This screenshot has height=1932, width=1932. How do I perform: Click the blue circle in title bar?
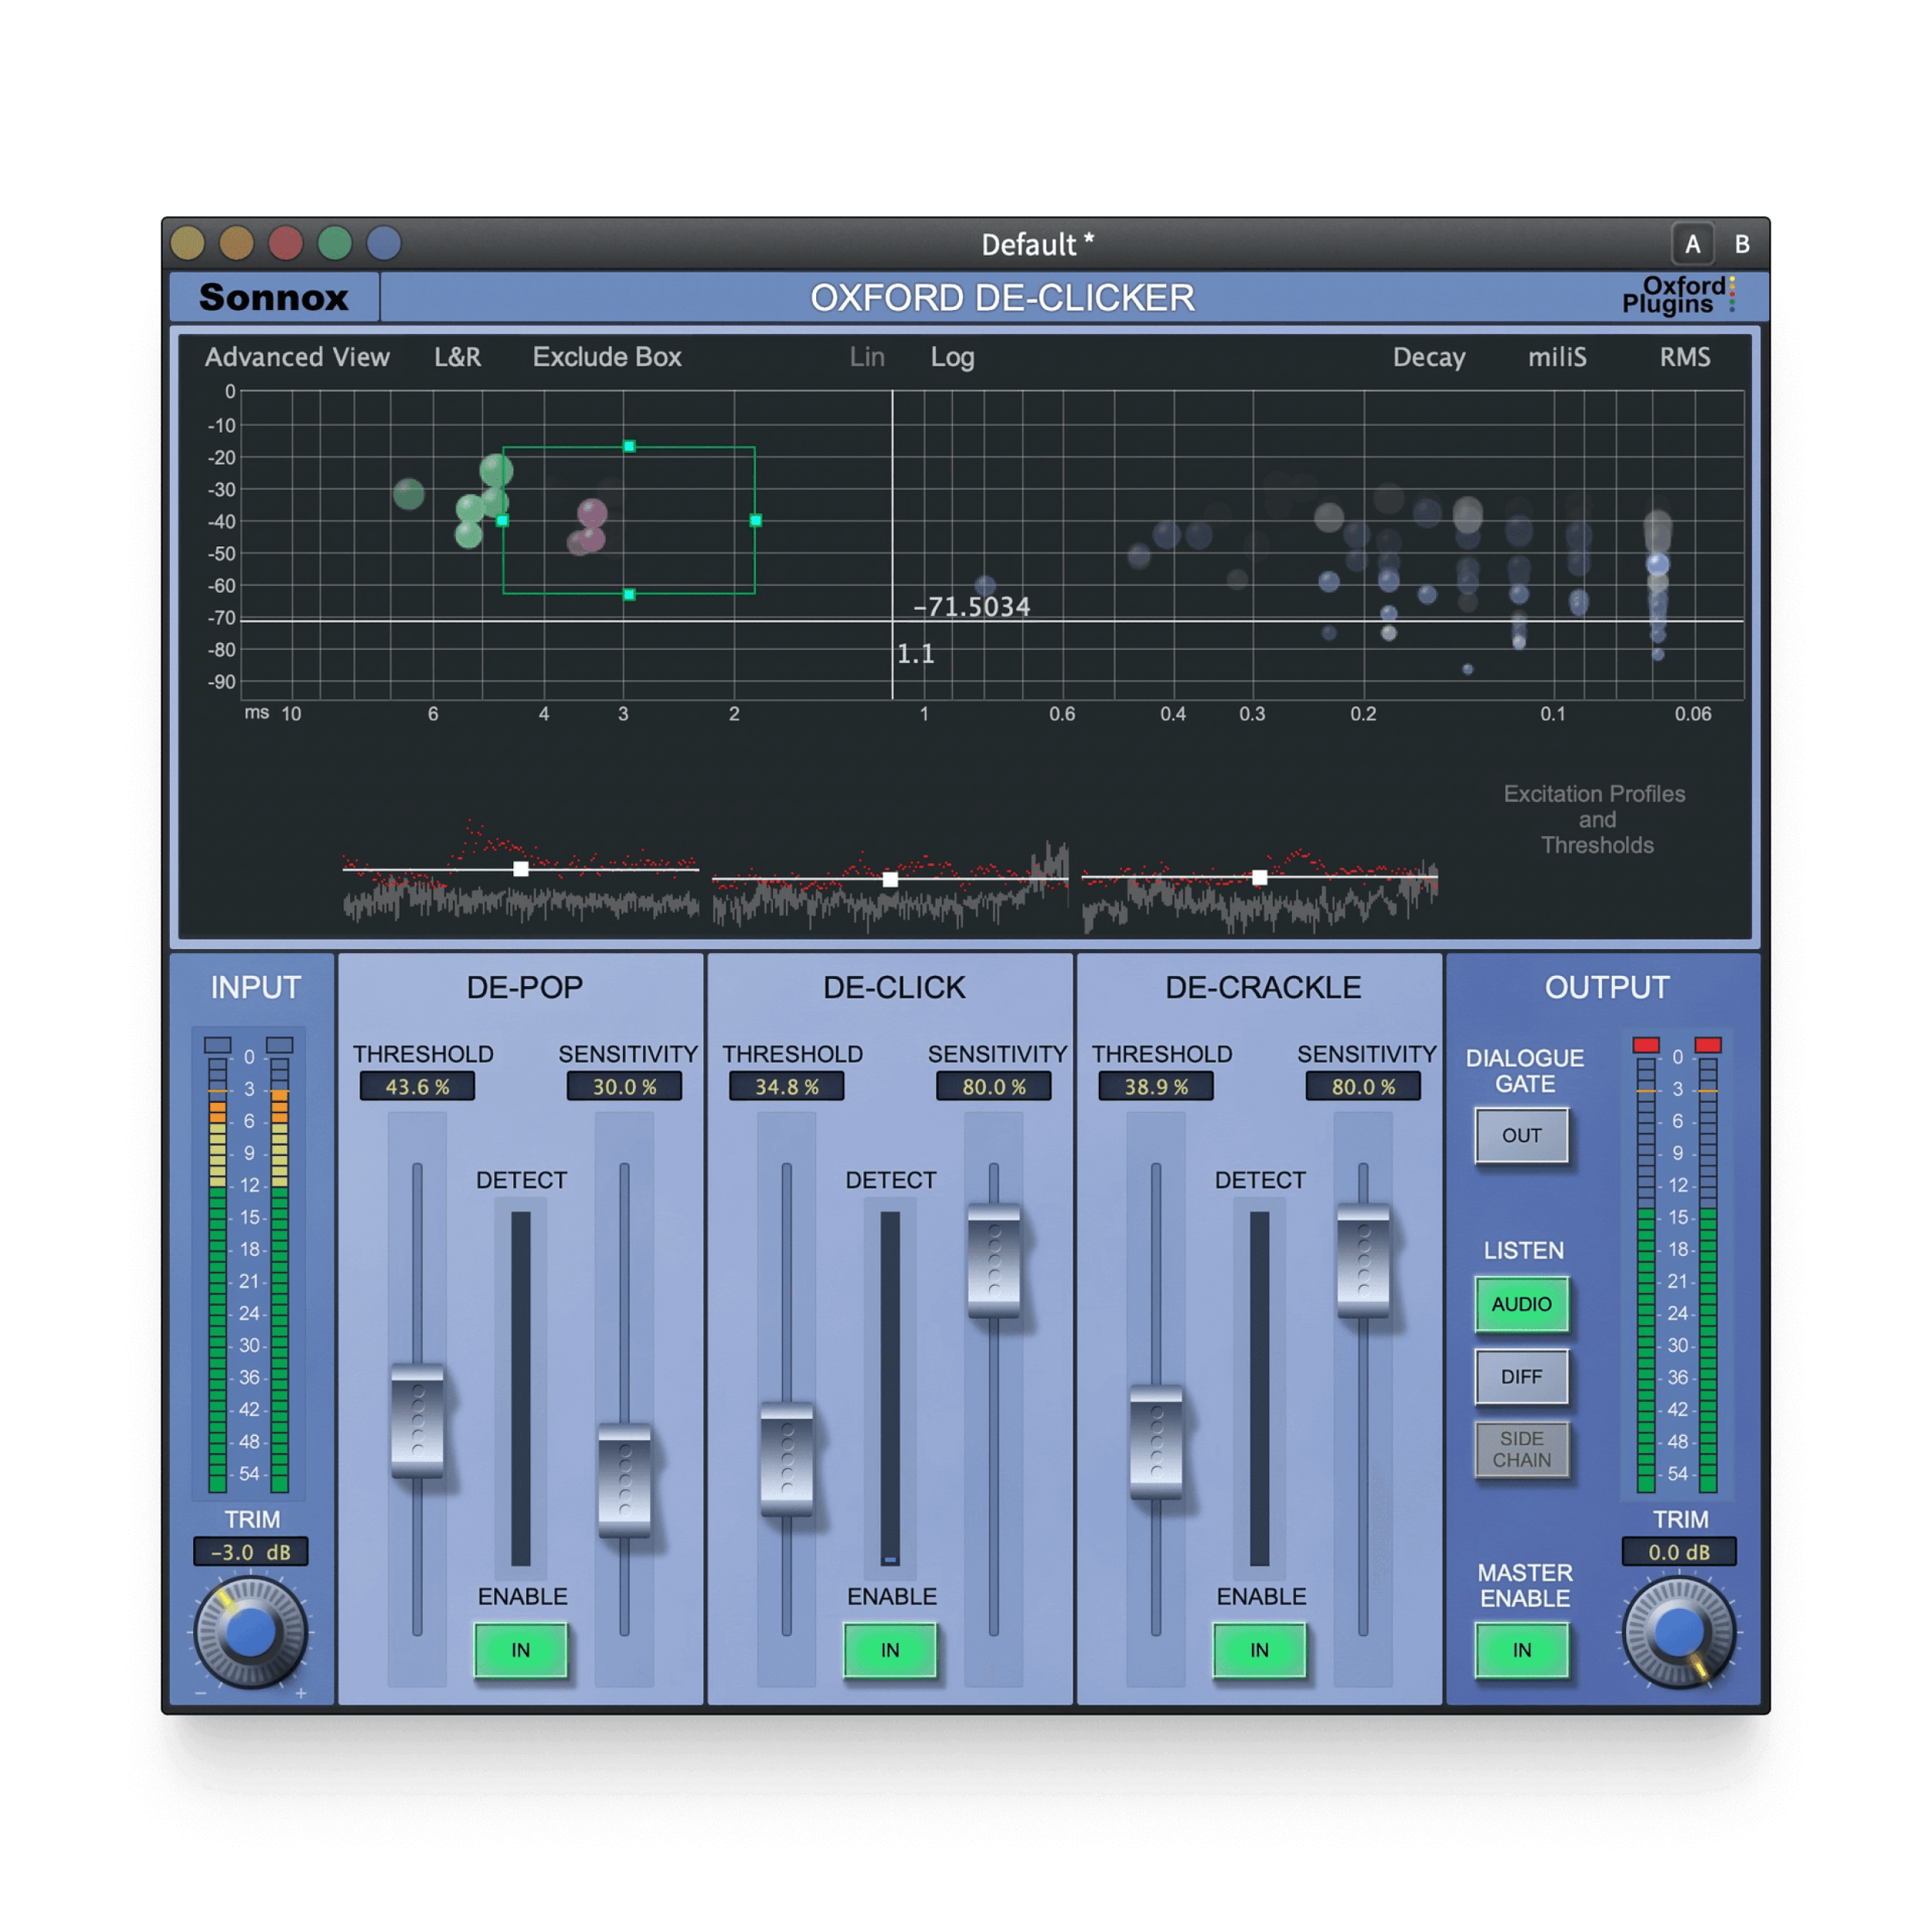point(383,243)
